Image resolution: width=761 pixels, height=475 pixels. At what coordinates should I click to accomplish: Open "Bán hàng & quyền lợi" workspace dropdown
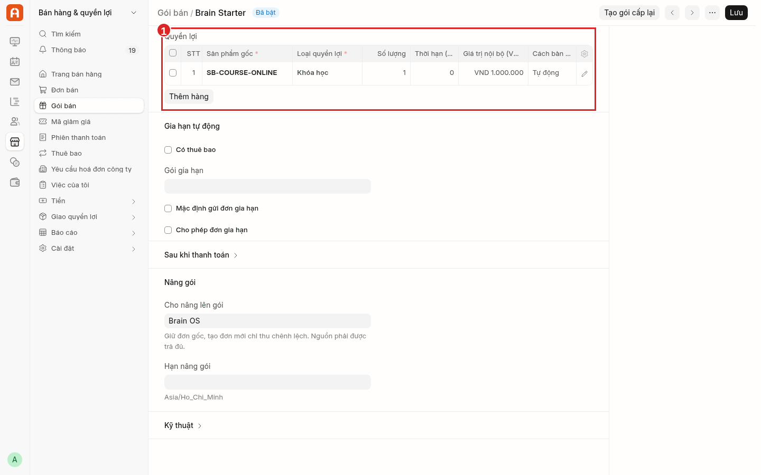pos(88,13)
